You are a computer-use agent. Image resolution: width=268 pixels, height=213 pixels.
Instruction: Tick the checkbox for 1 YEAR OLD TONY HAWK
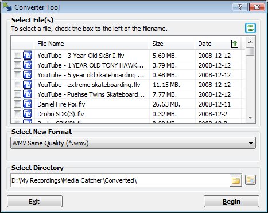tap(17, 65)
